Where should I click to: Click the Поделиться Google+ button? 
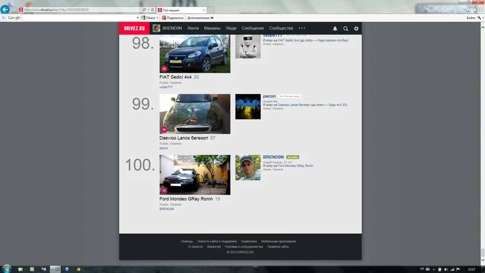click(173, 18)
